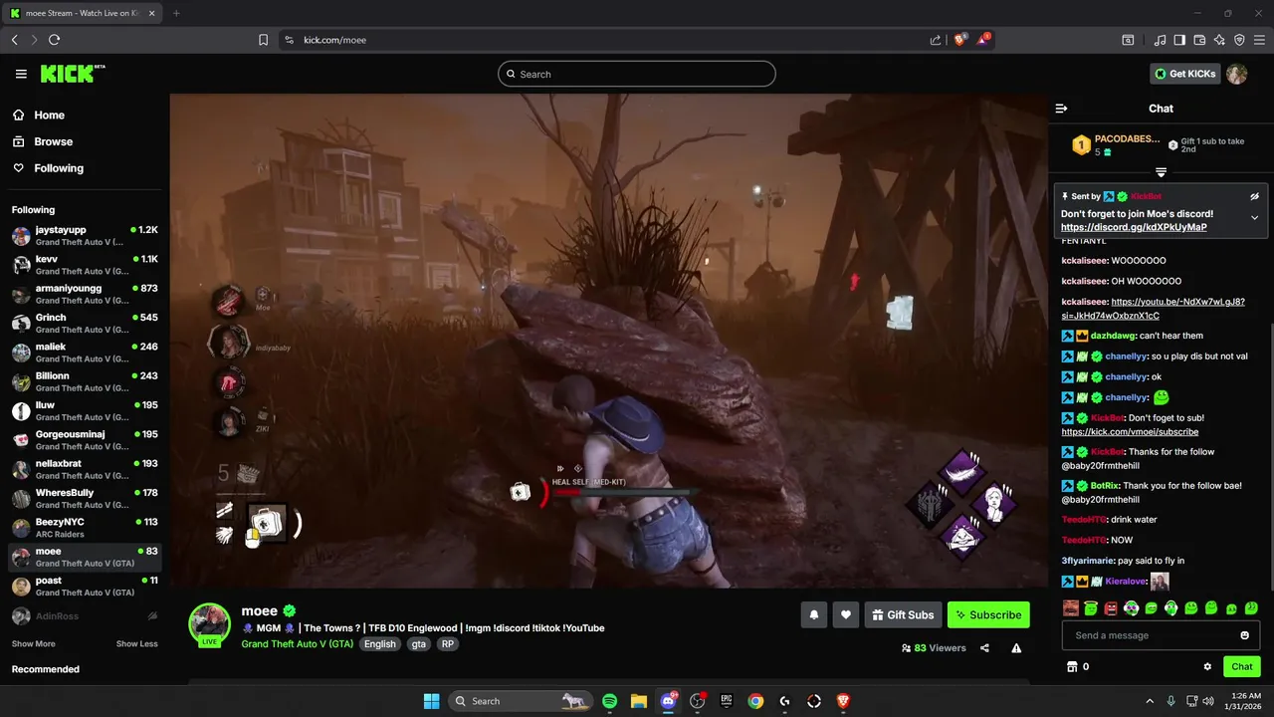Send message with green Chat button

[1242, 667]
